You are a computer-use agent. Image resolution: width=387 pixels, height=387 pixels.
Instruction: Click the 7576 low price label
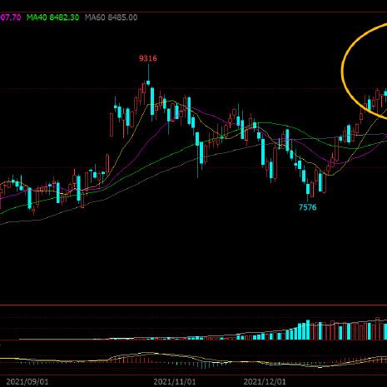307,207
